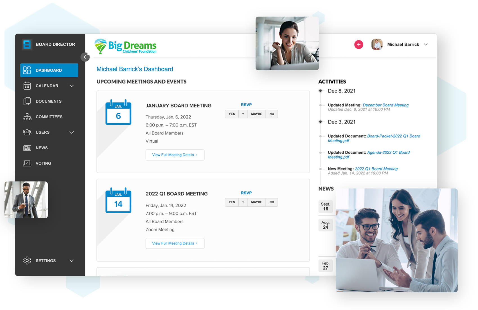
Task: Click the team-at-laptop photo over News
Action: click(x=397, y=240)
